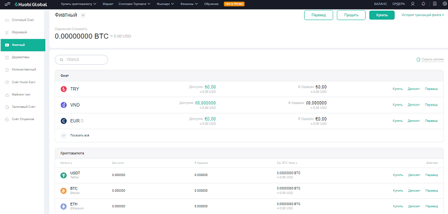Sort by Est. BTC Value column header

287,163
